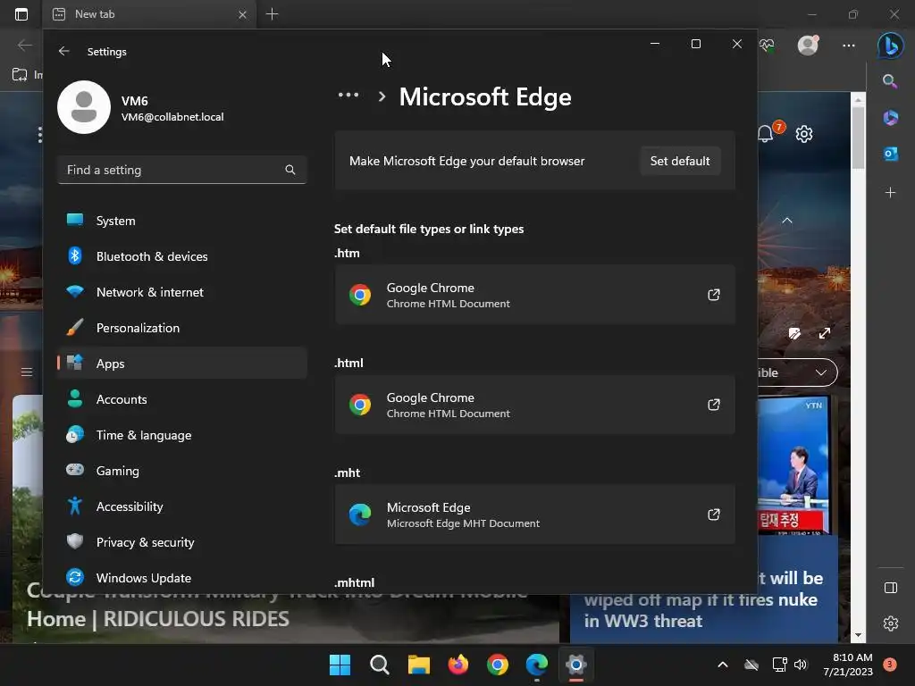The width and height of the screenshot is (915, 686).
Task: Click Set default button for Edge
Action: click(x=680, y=161)
